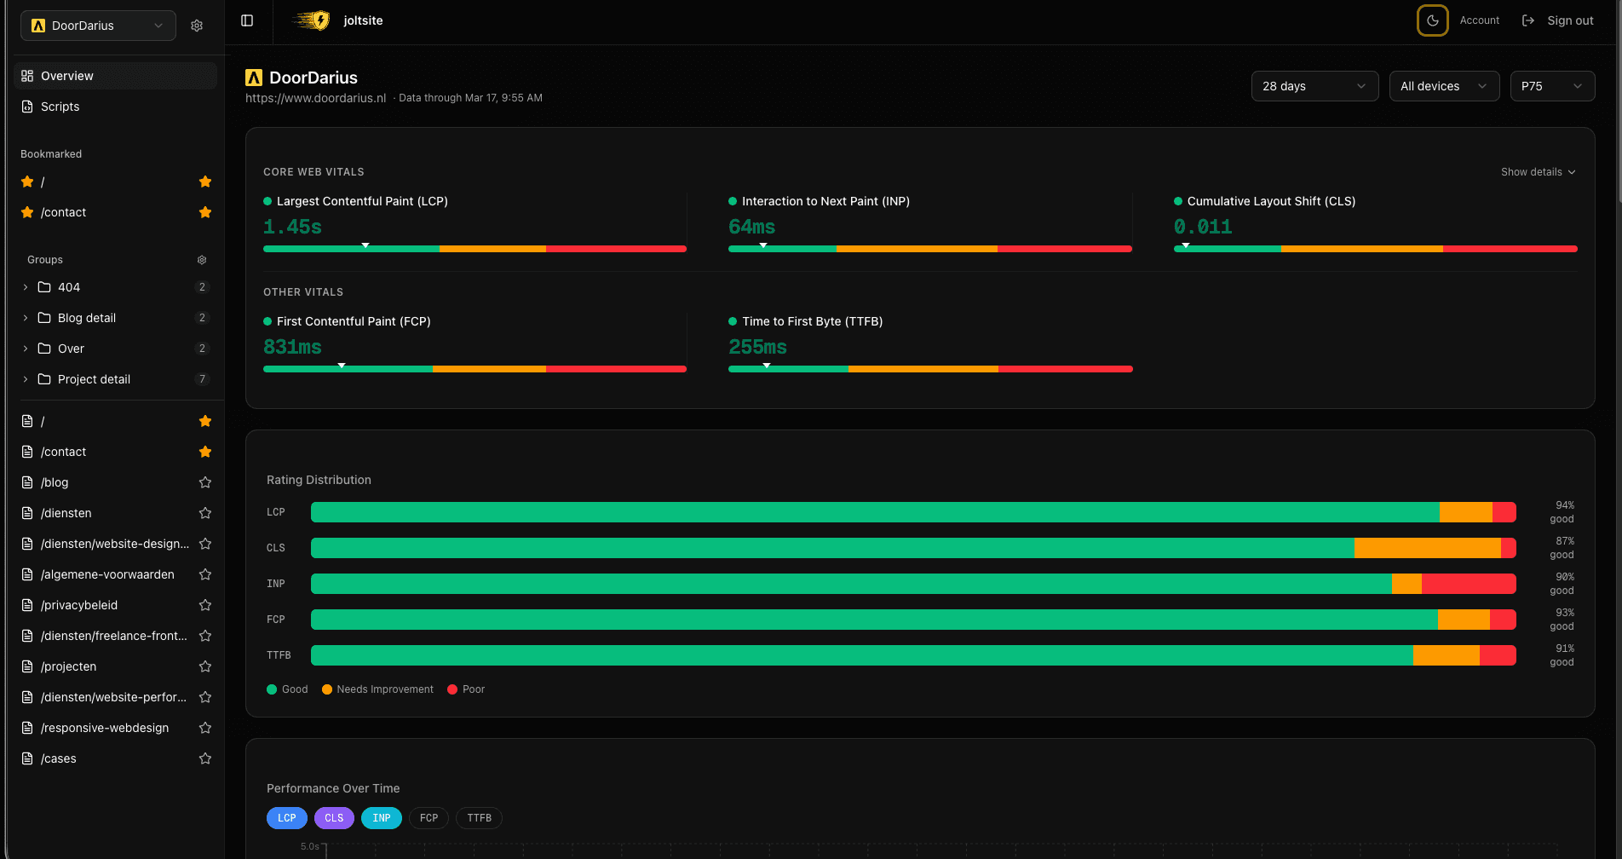This screenshot has height=859, width=1622.
Task: Select the Overview dashboard icon
Action: point(26,75)
